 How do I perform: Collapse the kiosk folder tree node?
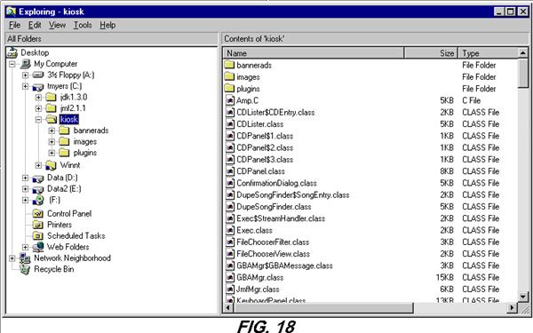coord(38,120)
